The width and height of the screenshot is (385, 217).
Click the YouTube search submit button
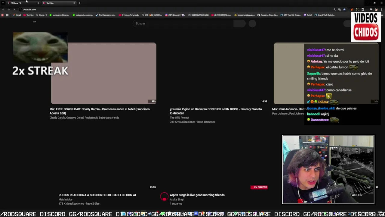pos(240,24)
